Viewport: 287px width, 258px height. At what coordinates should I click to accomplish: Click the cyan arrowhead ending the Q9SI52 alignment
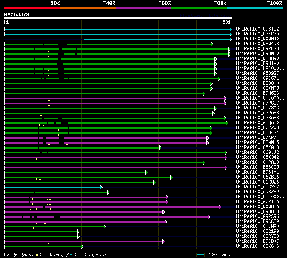pyautogui.click(x=231, y=29)
